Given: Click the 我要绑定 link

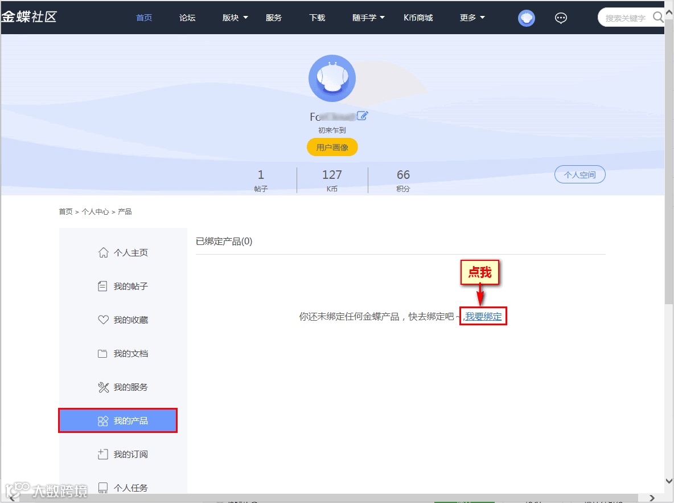Looking at the screenshot, I should pos(483,316).
